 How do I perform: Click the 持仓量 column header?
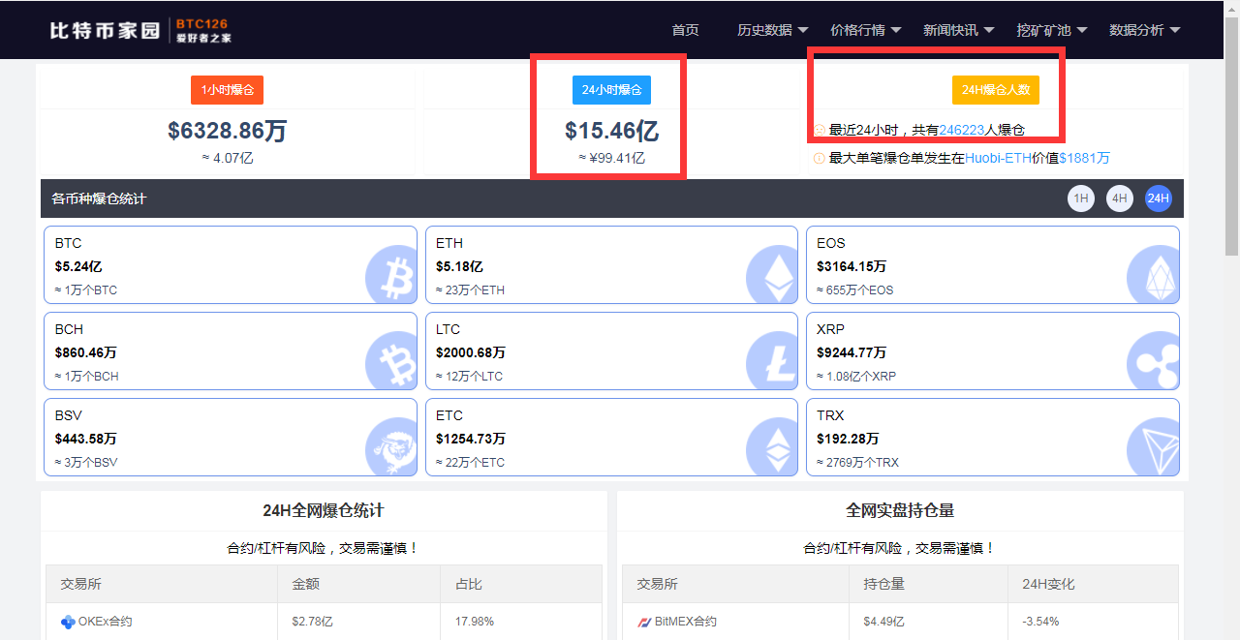883,585
